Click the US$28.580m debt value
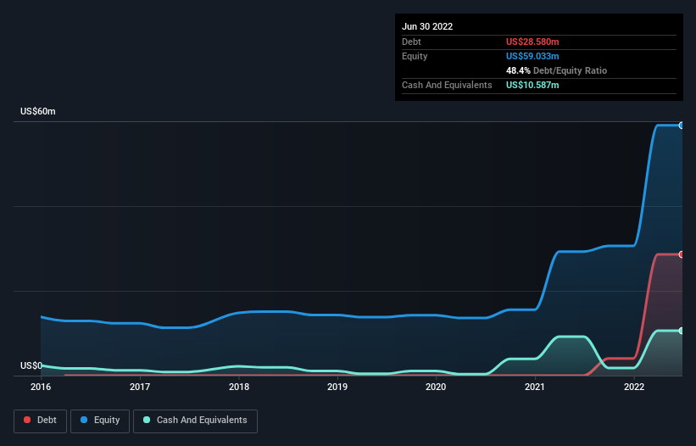The height and width of the screenshot is (446, 696). click(532, 42)
